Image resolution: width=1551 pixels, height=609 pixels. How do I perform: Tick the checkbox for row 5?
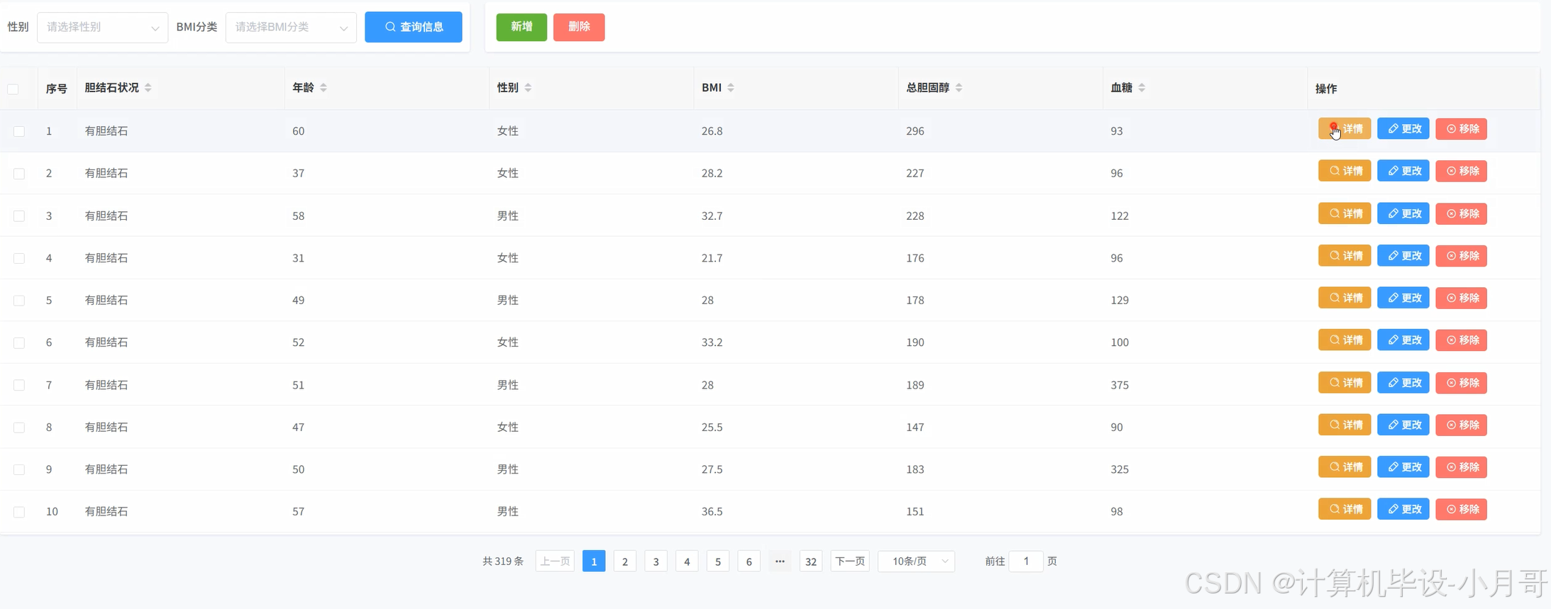click(x=19, y=301)
